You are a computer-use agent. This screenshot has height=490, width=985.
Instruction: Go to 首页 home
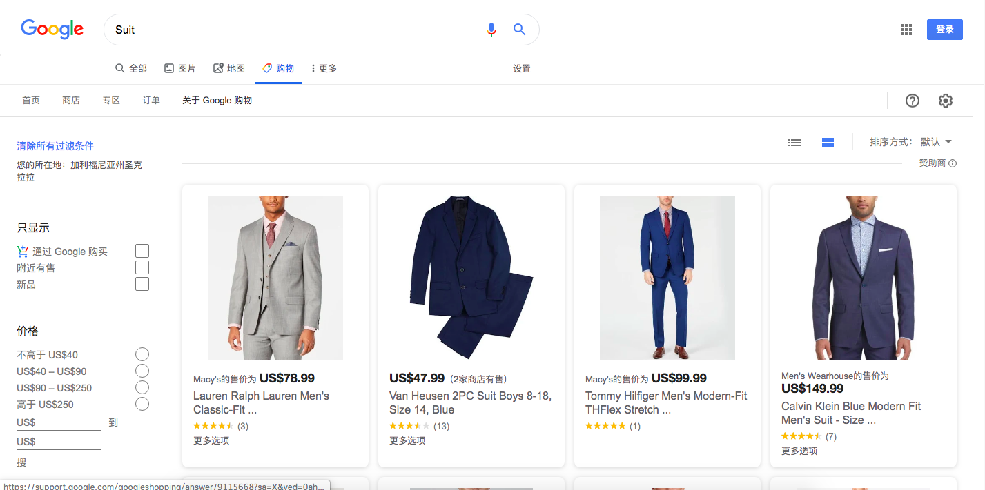tap(31, 101)
